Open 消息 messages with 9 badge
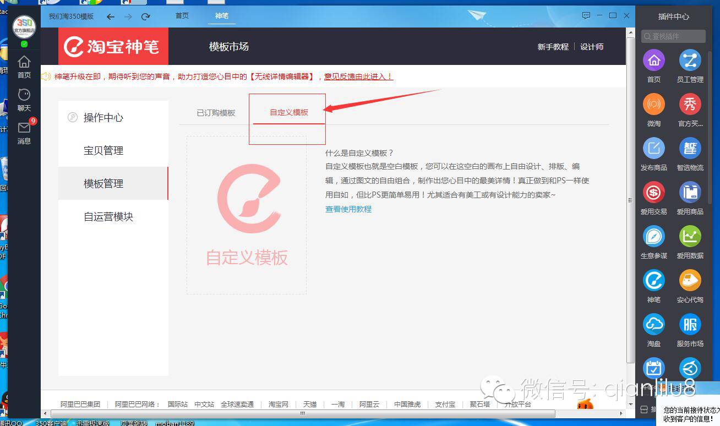Viewport: 720px width, 426px height. (x=24, y=133)
